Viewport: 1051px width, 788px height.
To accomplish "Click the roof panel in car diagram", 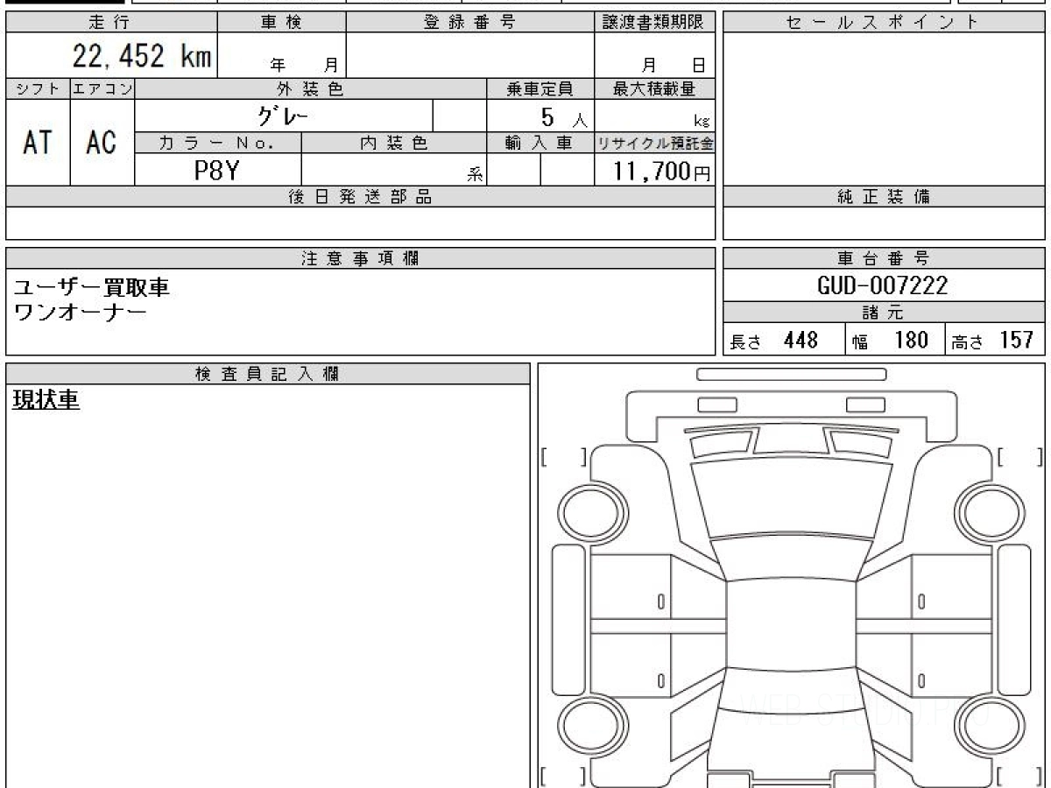I will click(x=791, y=625).
